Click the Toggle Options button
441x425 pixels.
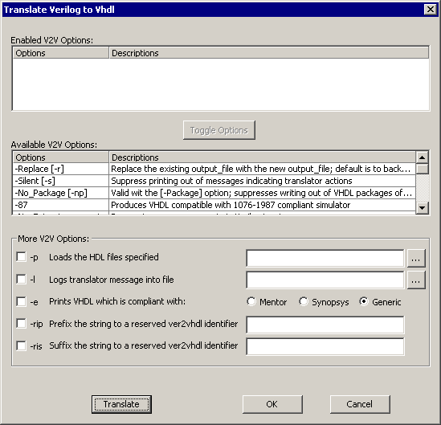219,130
